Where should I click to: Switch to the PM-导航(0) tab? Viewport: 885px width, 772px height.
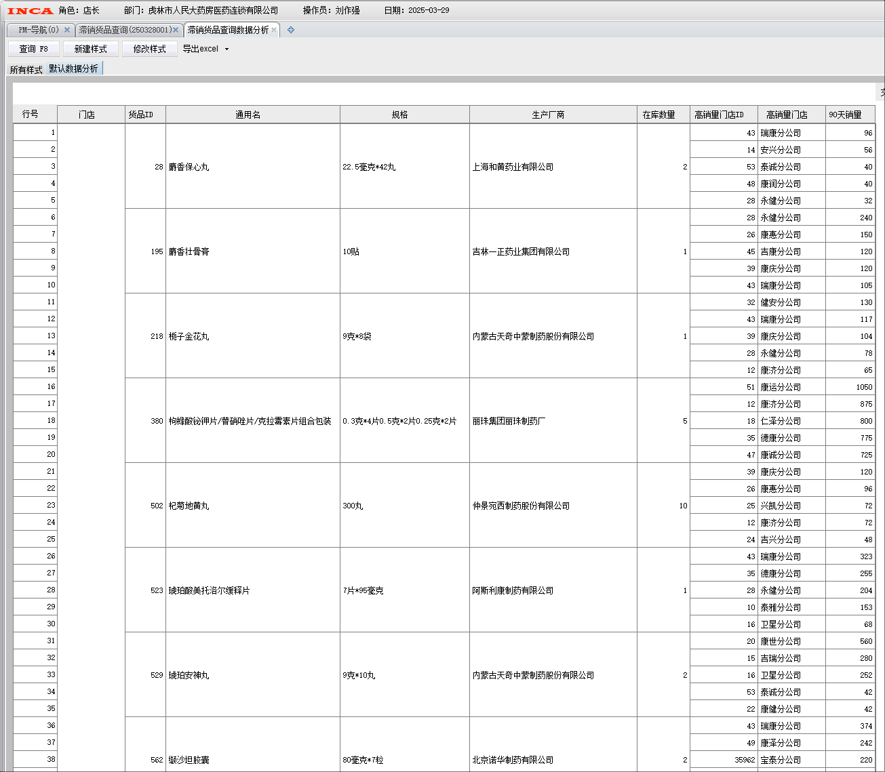click(38, 30)
